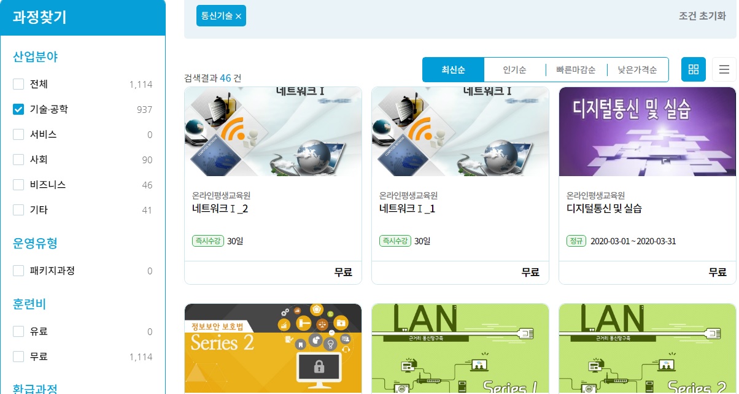Sort results by 인기순
The width and height of the screenshot is (739, 394).
pyautogui.click(x=514, y=70)
